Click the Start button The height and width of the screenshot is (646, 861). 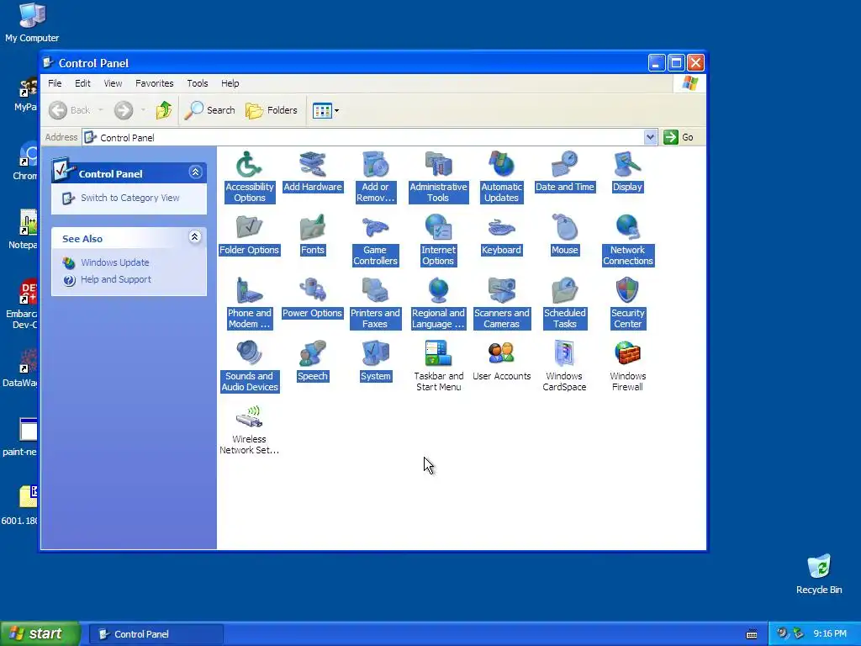point(40,634)
